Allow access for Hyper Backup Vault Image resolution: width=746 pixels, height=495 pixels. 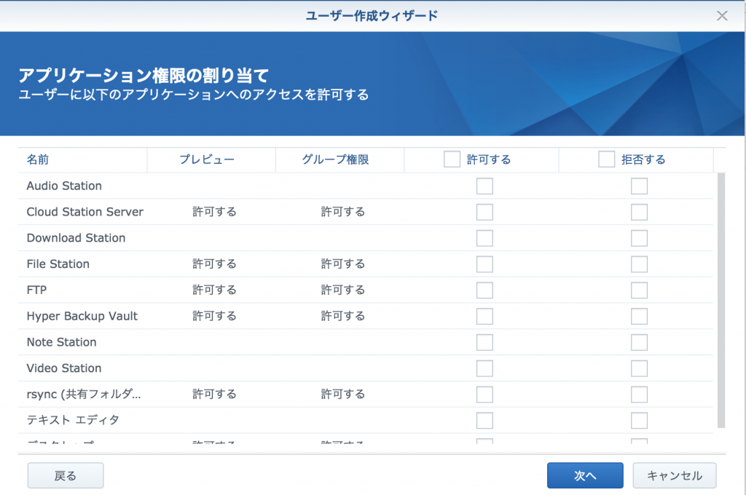[484, 316]
